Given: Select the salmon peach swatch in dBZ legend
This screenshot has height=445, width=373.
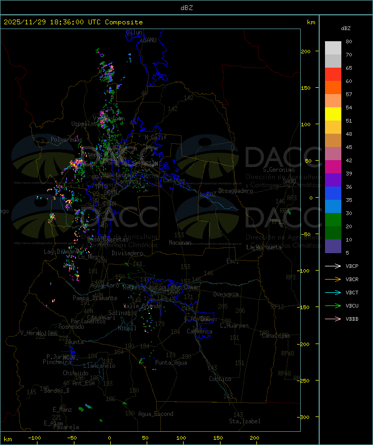Looking at the screenshot, I should click(x=333, y=100).
